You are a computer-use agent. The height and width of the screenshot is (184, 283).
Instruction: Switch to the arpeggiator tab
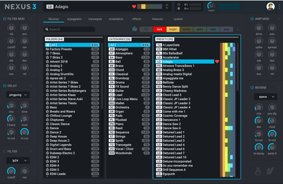74,19
